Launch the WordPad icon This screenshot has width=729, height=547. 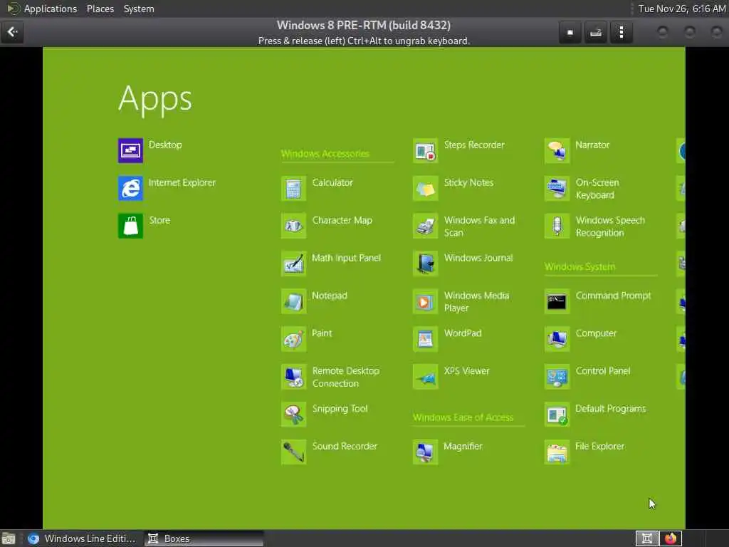point(425,339)
